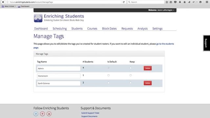Click the paper plane send icon
This screenshot has width=210, height=118.
point(189,2)
